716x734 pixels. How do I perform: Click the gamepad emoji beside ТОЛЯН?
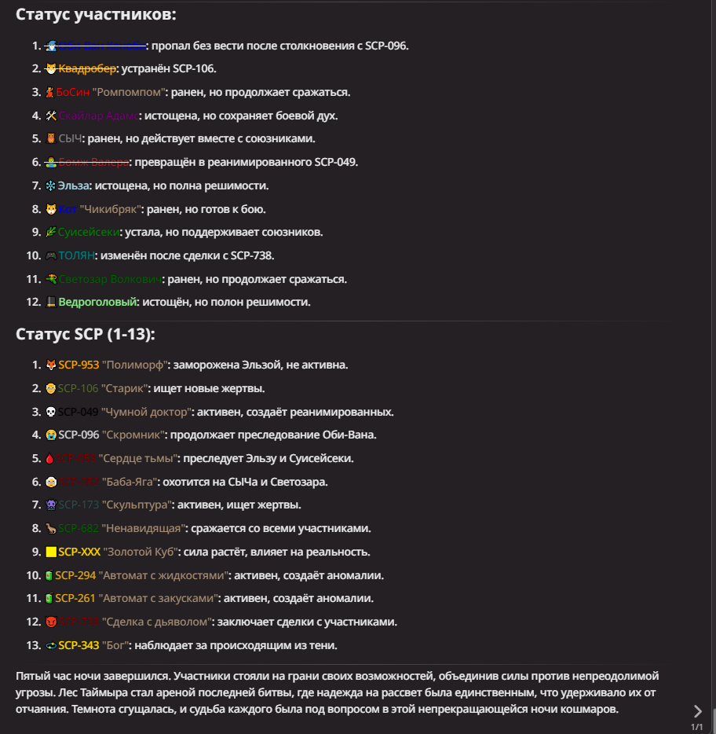tap(51, 256)
